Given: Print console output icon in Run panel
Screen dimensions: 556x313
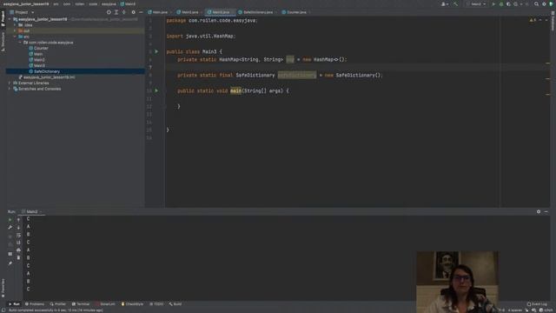Looking at the screenshot, I should click(x=18, y=250).
